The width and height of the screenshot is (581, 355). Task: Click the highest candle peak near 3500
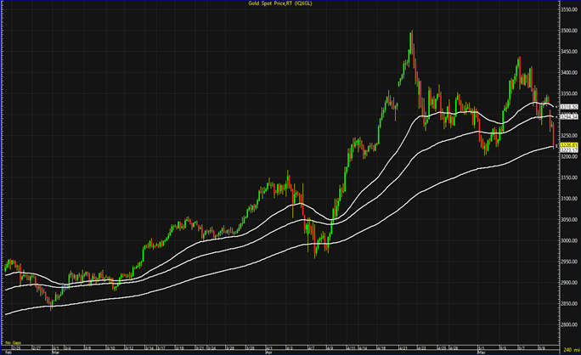(x=412, y=33)
